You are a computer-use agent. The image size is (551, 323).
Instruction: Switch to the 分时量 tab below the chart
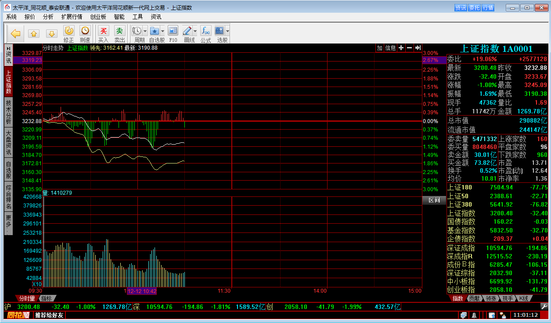(x=27, y=298)
